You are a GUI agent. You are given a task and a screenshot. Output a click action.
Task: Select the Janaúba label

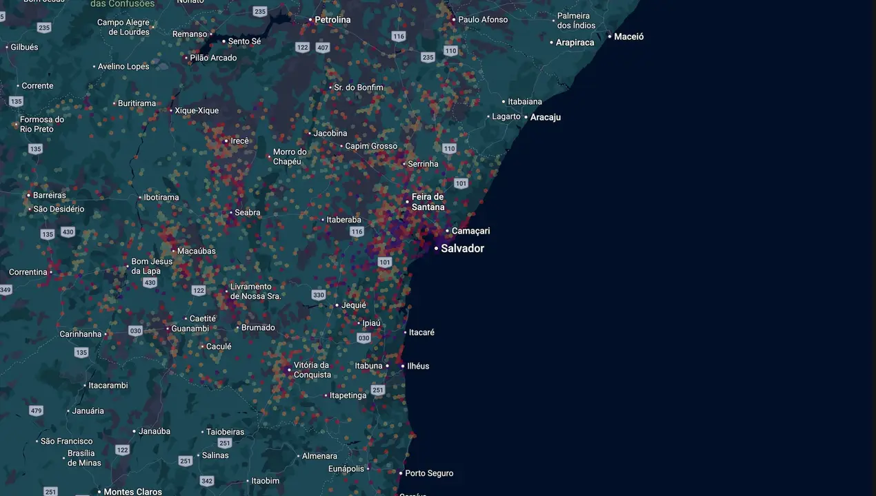(155, 432)
